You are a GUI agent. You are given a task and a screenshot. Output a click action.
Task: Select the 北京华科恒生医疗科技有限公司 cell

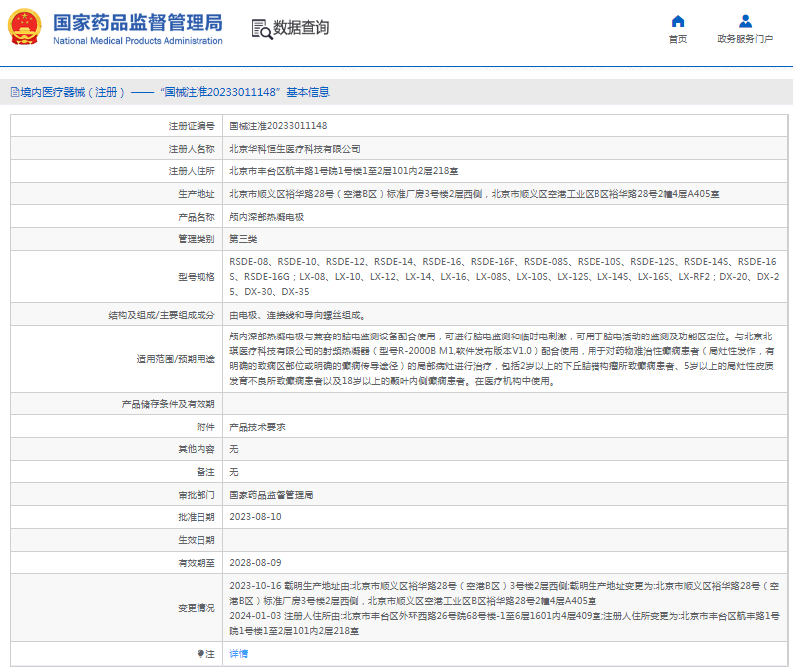(295, 149)
